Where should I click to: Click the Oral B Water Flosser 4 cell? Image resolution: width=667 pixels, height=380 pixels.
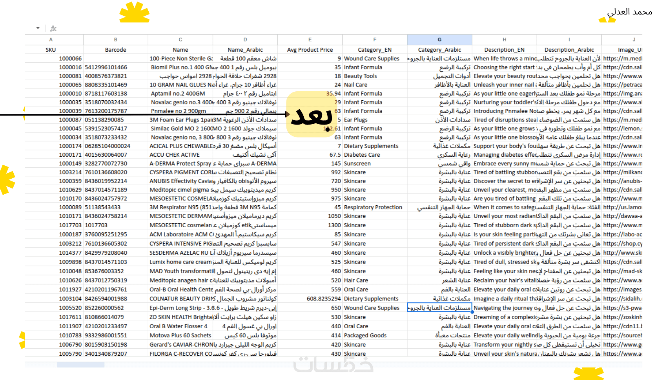pos(180,326)
